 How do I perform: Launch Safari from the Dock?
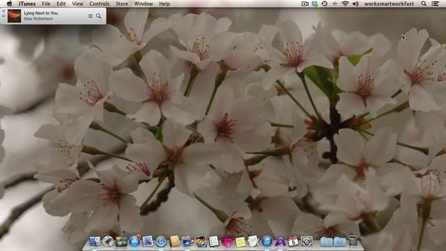click(x=161, y=241)
